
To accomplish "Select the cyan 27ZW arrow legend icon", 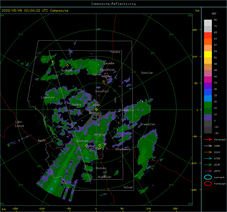I will [x=208, y=159].
